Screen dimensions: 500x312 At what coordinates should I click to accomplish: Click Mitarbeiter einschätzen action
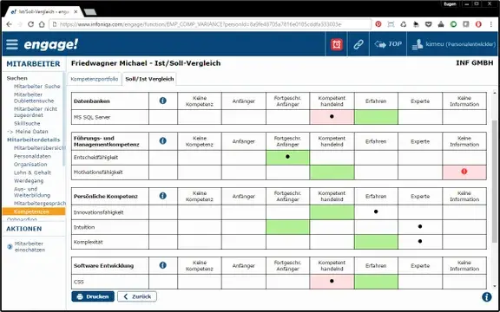click(x=30, y=247)
